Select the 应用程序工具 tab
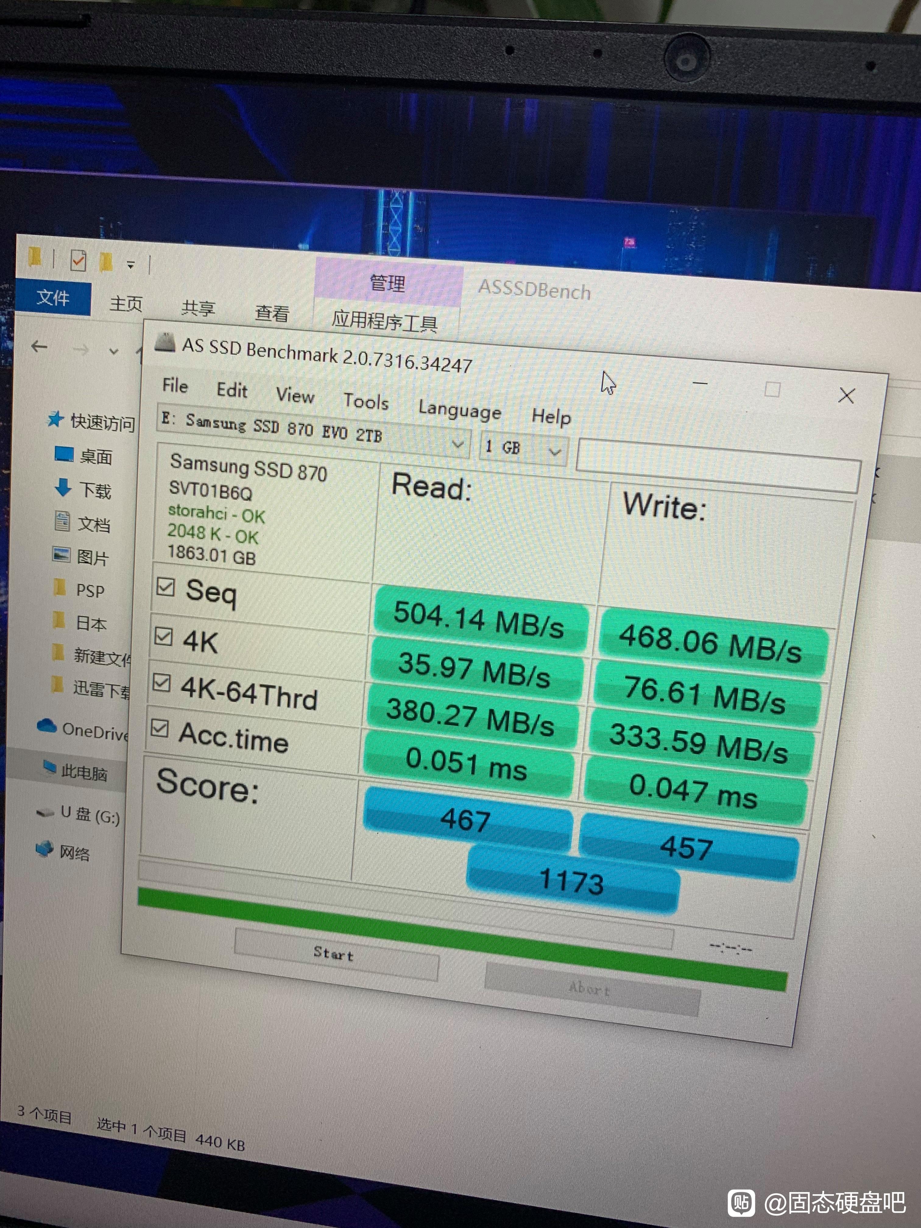The width and height of the screenshot is (921, 1228). coord(385,321)
